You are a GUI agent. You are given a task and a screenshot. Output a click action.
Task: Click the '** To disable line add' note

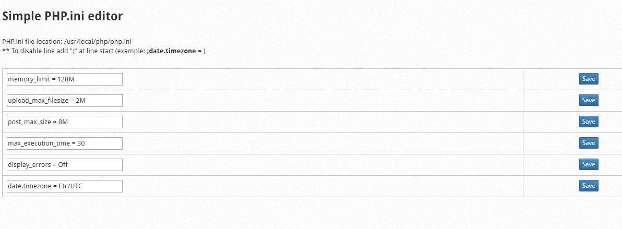[37, 51]
